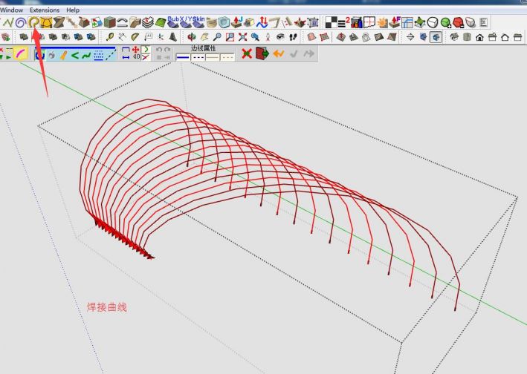This screenshot has height=374, width=527.
Task: Click the stacked disks contour icon
Action: (211, 23)
